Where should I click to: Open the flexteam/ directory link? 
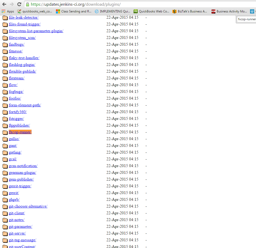[17, 78]
